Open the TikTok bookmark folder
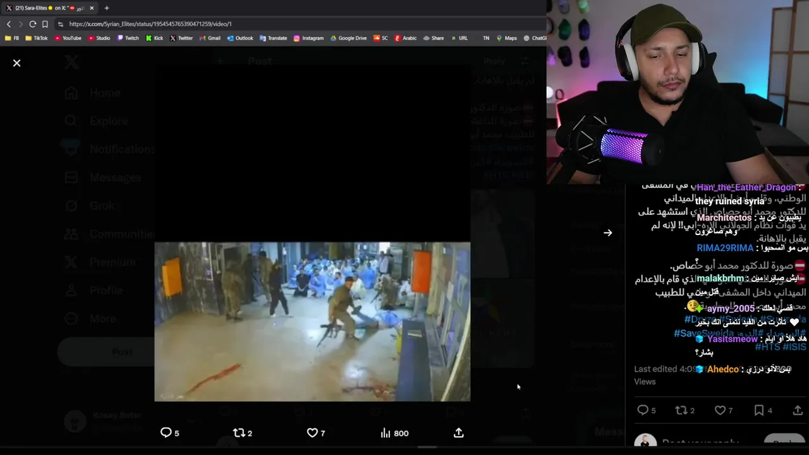This screenshot has width=809, height=455. pyautogui.click(x=37, y=38)
